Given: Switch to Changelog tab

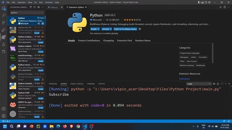Looking at the screenshot, I should click(108, 40).
